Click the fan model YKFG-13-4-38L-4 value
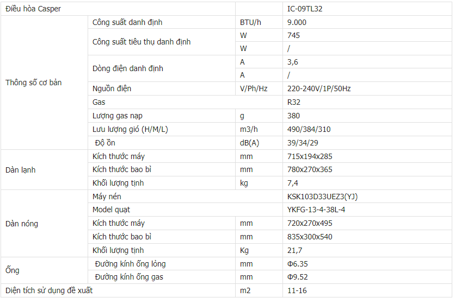Screen dimensions: 455x304 pyautogui.click(x=316, y=210)
